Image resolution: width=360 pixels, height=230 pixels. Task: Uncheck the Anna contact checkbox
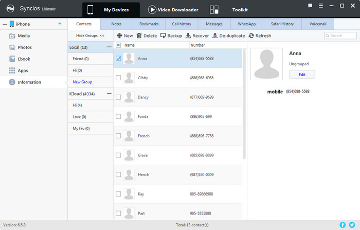coord(118,58)
